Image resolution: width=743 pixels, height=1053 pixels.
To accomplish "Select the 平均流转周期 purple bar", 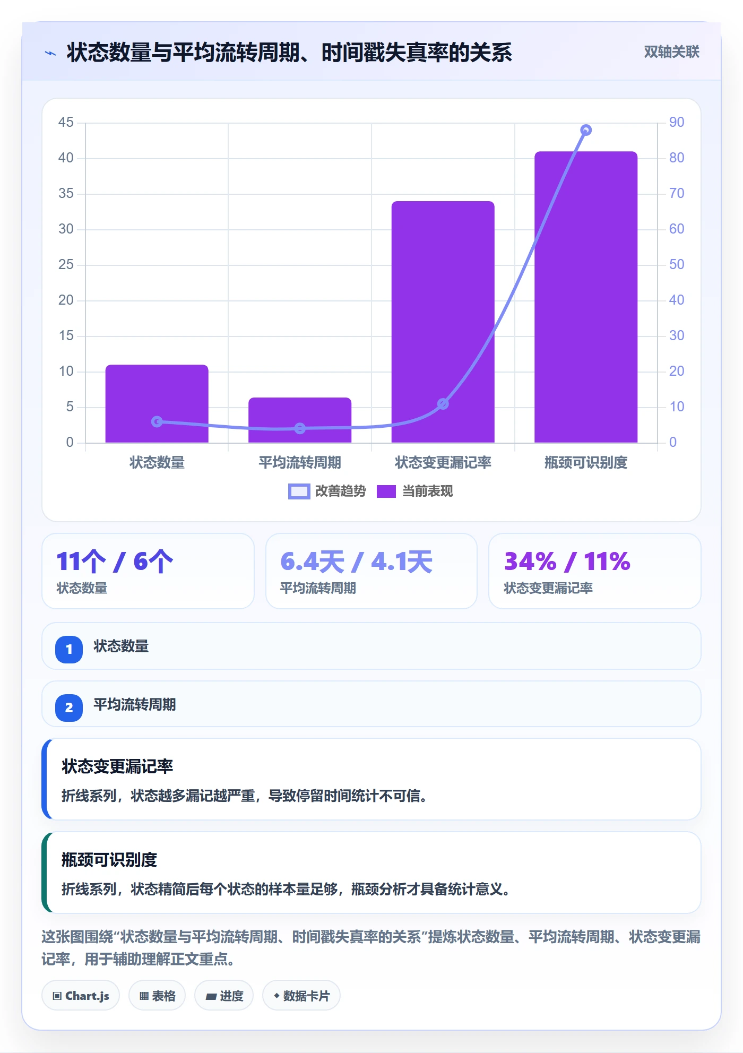I will pyautogui.click(x=300, y=420).
